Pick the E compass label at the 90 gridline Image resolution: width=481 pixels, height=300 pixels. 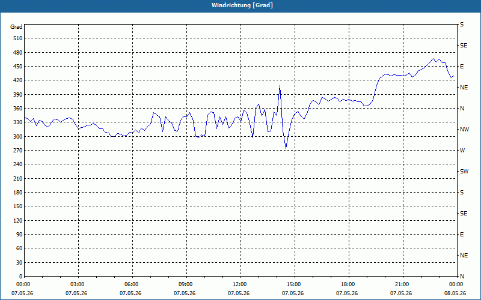[x=462, y=235]
